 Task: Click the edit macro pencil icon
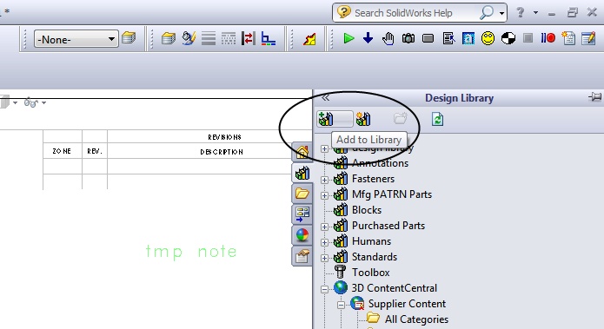click(588, 38)
